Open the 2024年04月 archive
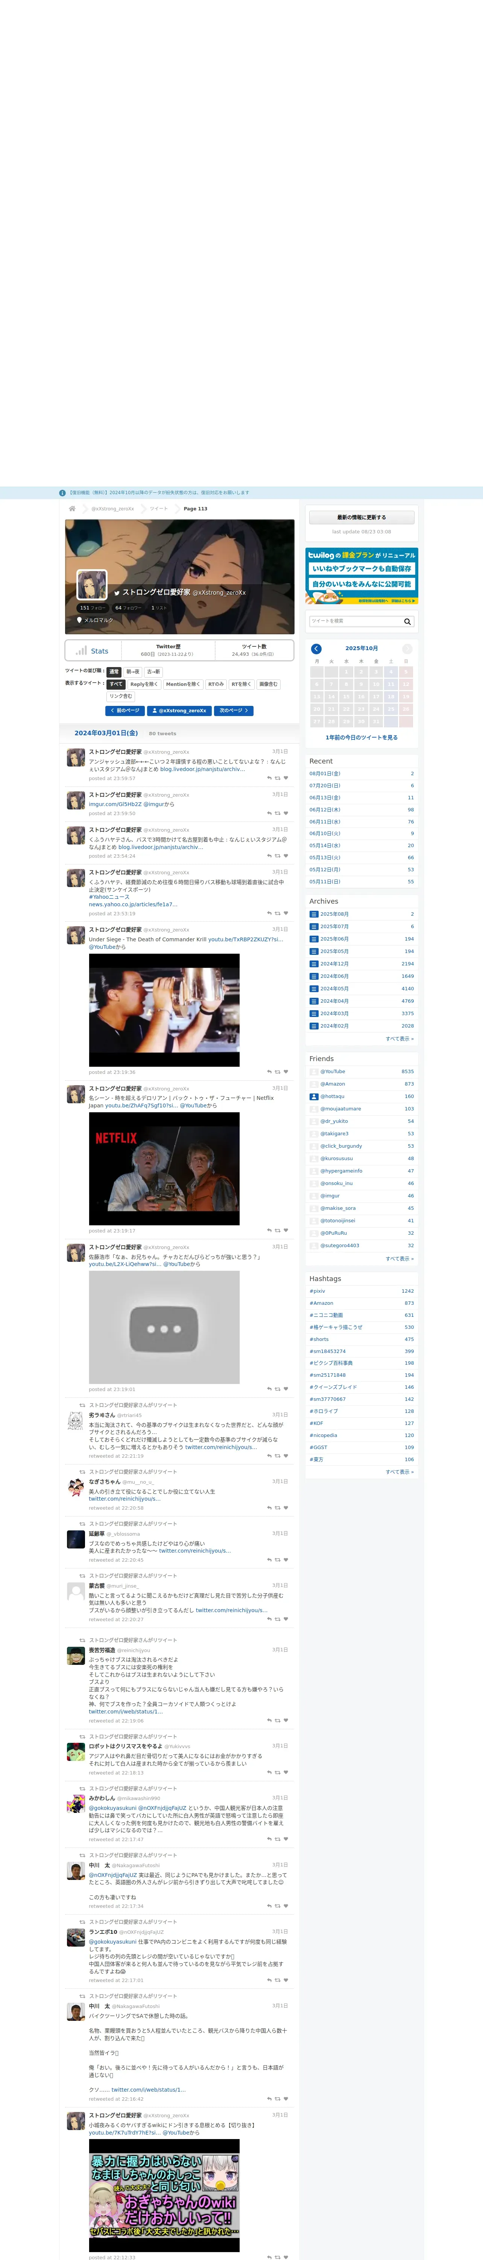Image resolution: width=483 pixels, height=2260 pixels. 334,1001
